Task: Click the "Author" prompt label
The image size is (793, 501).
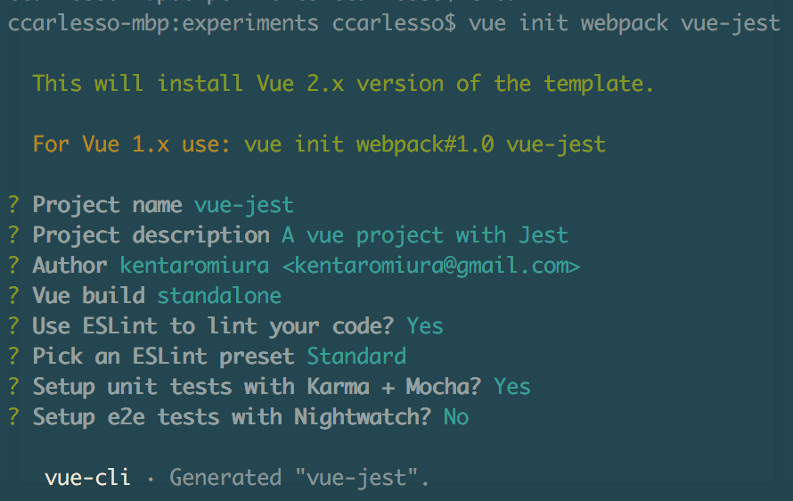Action: point(69,266)
